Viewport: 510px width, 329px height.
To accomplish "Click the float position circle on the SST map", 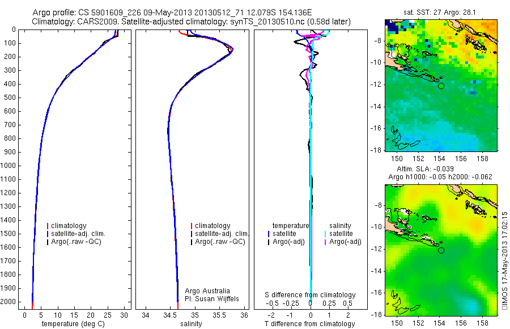I will point(441,86).
